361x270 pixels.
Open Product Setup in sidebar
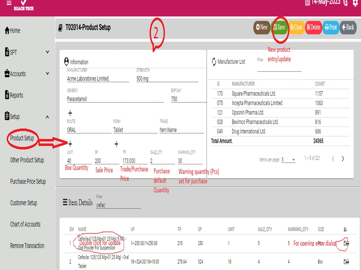[22, 138]
